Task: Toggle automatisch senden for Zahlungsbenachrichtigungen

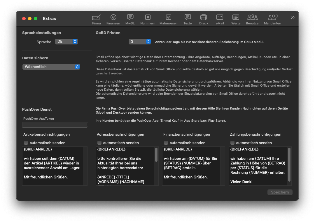Action: [232, 143]
